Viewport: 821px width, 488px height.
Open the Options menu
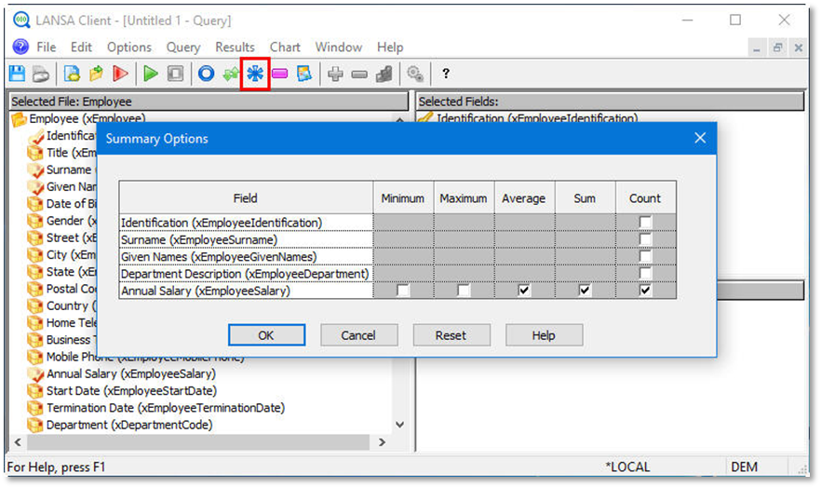pyautogui.click(x=129, y=47)
